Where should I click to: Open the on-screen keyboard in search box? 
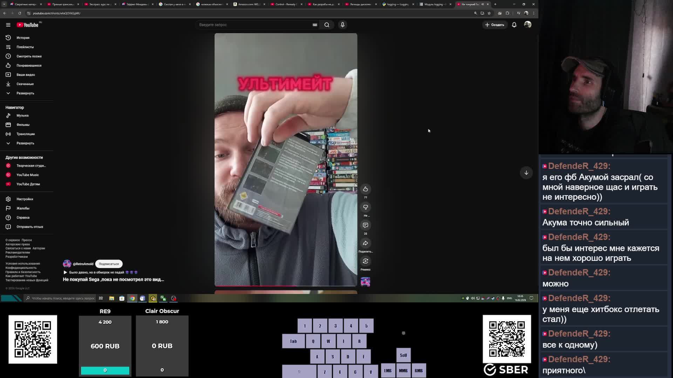(x=315, y=25)
